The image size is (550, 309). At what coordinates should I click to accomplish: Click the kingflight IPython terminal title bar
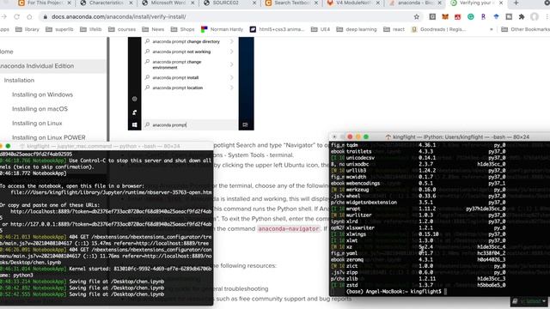pos(439,136)
